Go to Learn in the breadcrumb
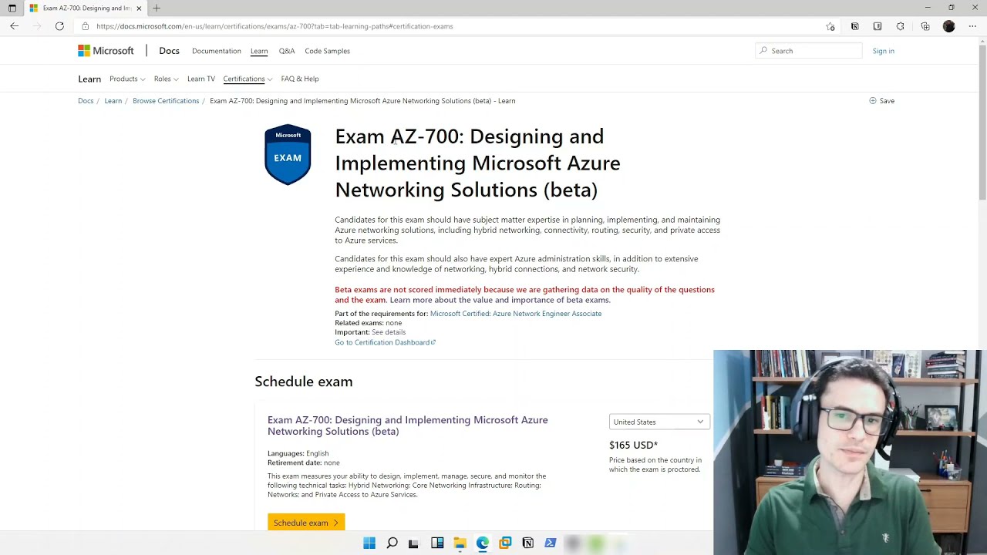 (113, 101)
